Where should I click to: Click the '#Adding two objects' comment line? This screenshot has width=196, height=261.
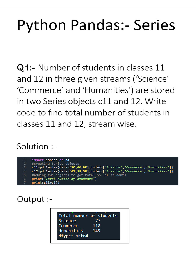(x=79, y=175)
